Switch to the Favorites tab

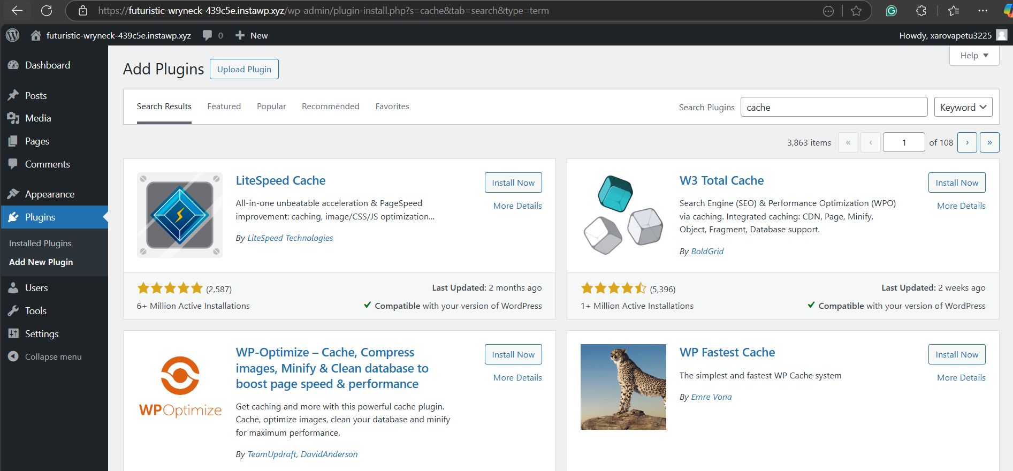[392, 107]
